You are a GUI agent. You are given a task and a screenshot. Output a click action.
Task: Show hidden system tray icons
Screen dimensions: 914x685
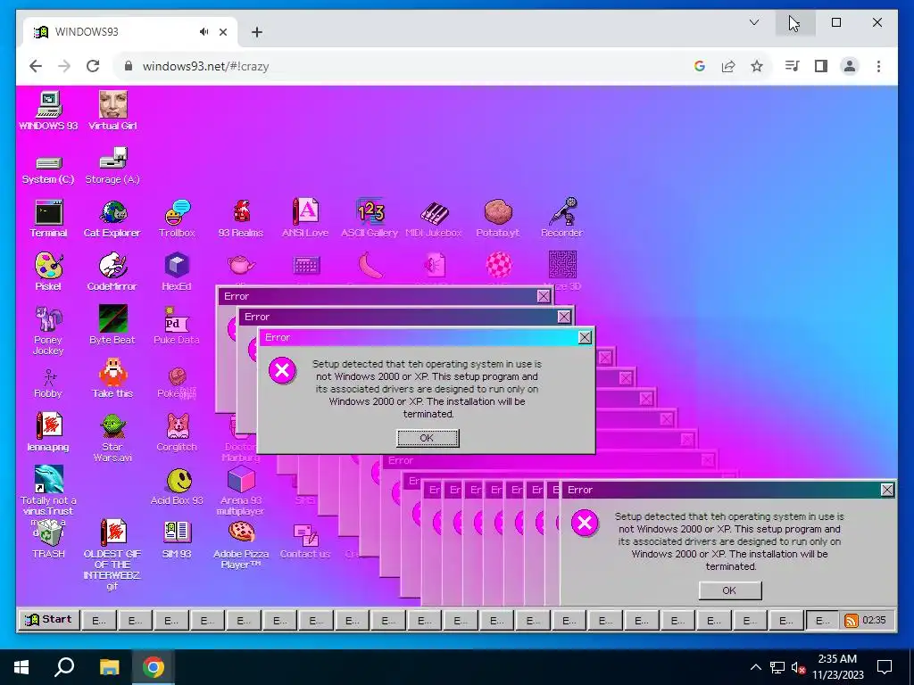[x=755, y=667]
